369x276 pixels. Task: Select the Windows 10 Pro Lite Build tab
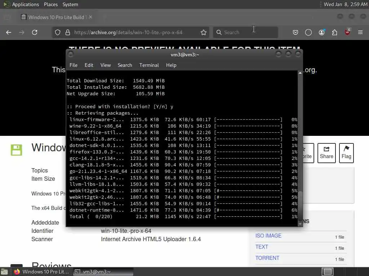[x=56, y=17]
